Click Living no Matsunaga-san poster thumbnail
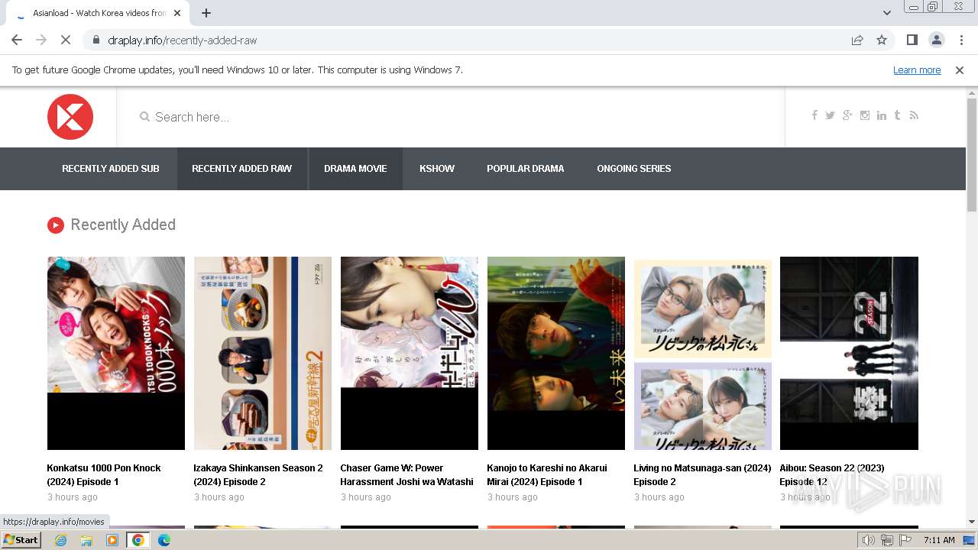 click(x=703, y=353)
